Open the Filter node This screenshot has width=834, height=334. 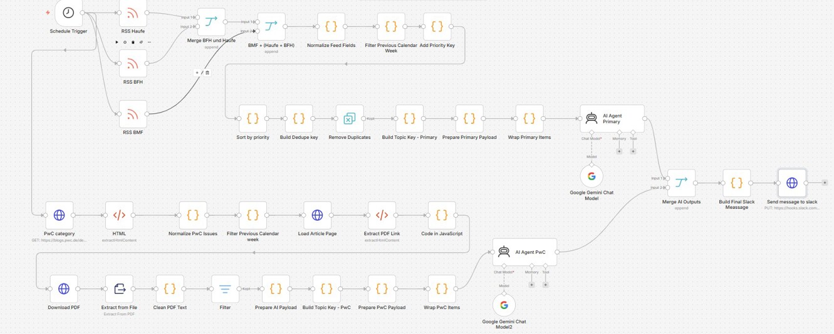[225, 289]
